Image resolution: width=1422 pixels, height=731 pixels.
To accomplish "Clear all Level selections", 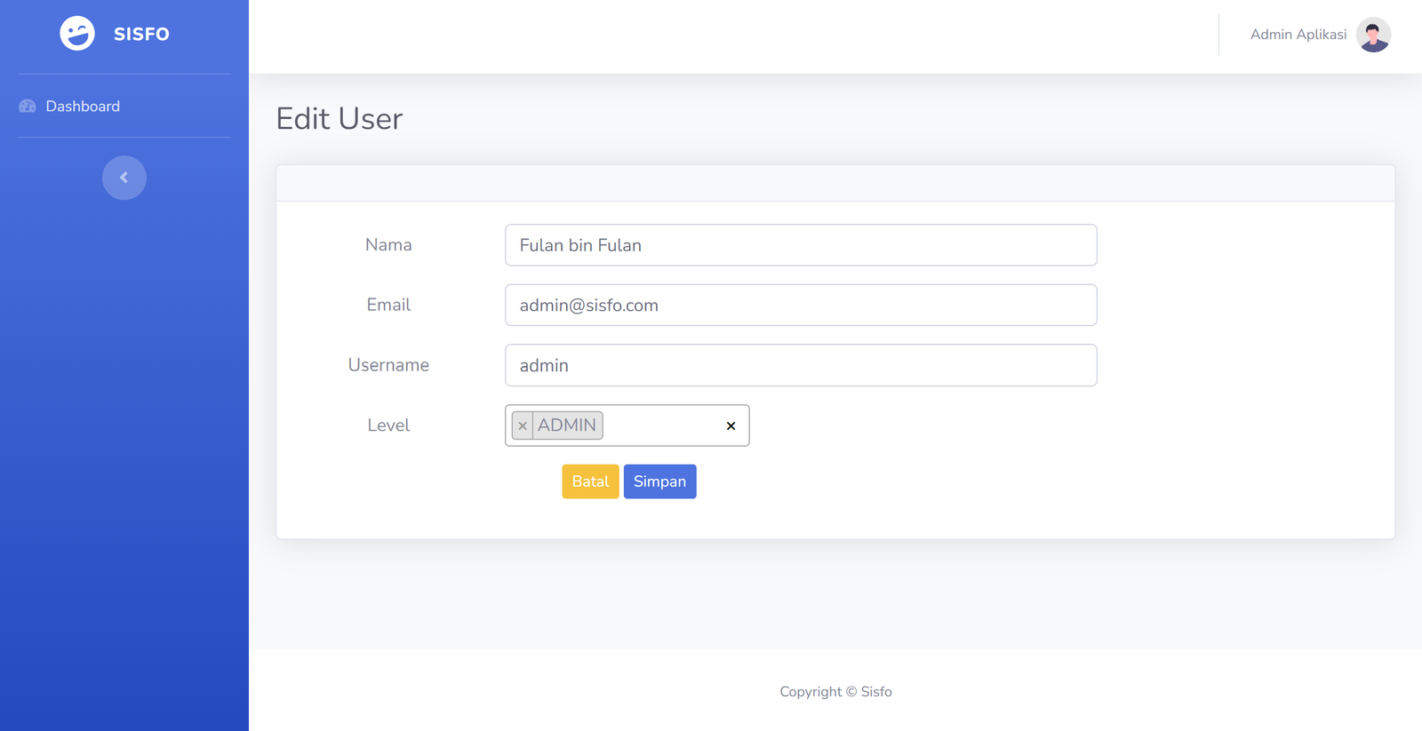I will click(x=731, y=426).
